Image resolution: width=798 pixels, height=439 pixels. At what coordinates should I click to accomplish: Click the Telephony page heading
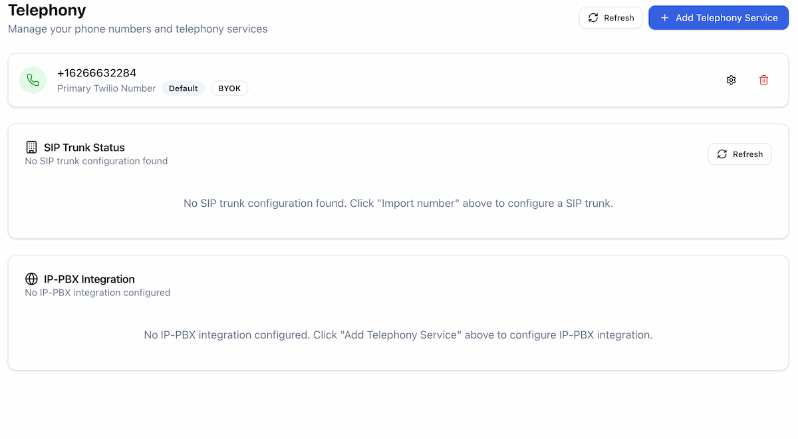pyautogui.click(x=47, y=10)
